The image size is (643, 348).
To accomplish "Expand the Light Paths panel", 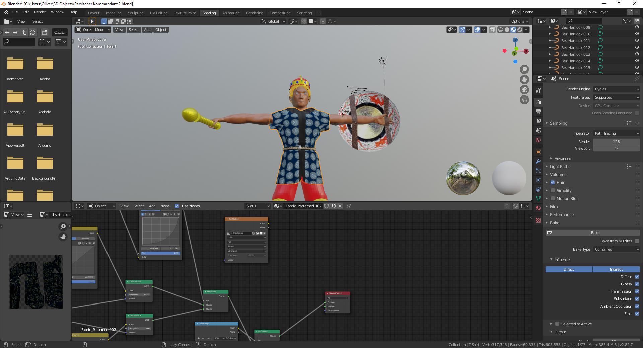I will click(560, 166).
